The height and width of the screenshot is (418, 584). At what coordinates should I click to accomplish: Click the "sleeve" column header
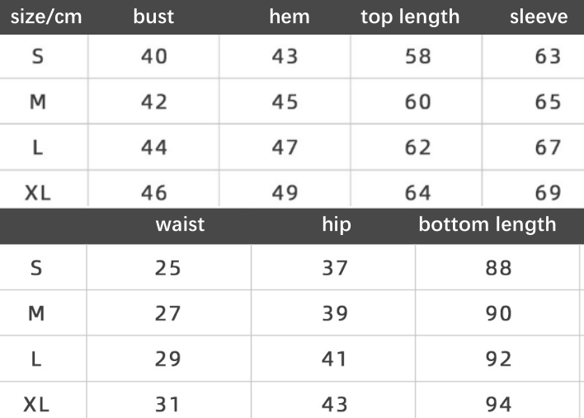coord(539,17)
